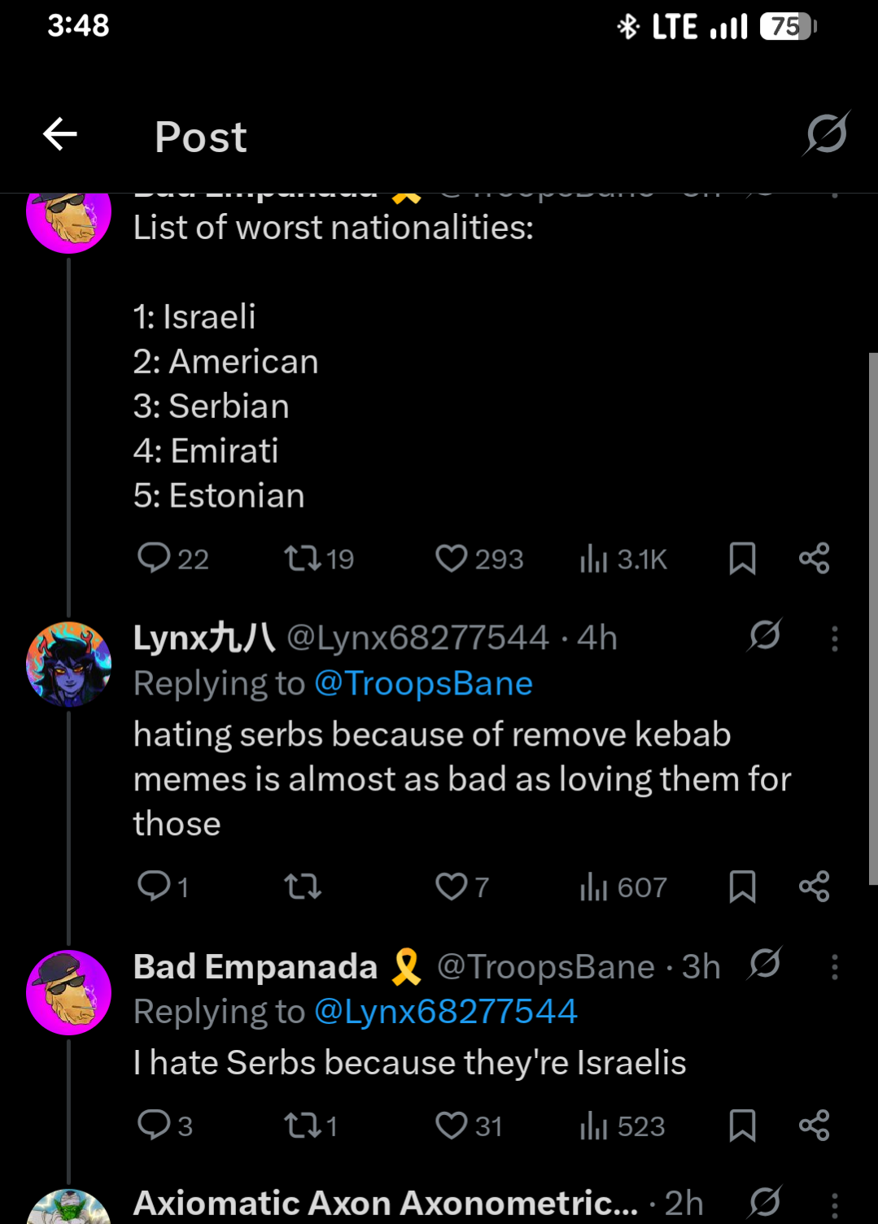This screenshot has height=1224, width=878.
Task: Repost the worst nationalities list post
Action: (302, 559)
